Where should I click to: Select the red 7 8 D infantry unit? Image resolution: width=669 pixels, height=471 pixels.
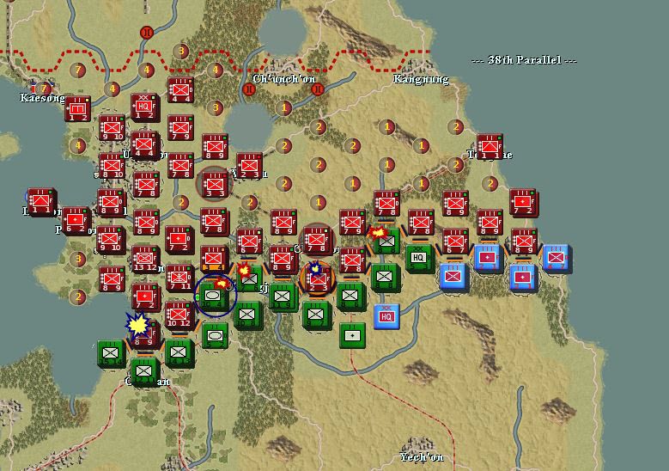coord(386,203)
